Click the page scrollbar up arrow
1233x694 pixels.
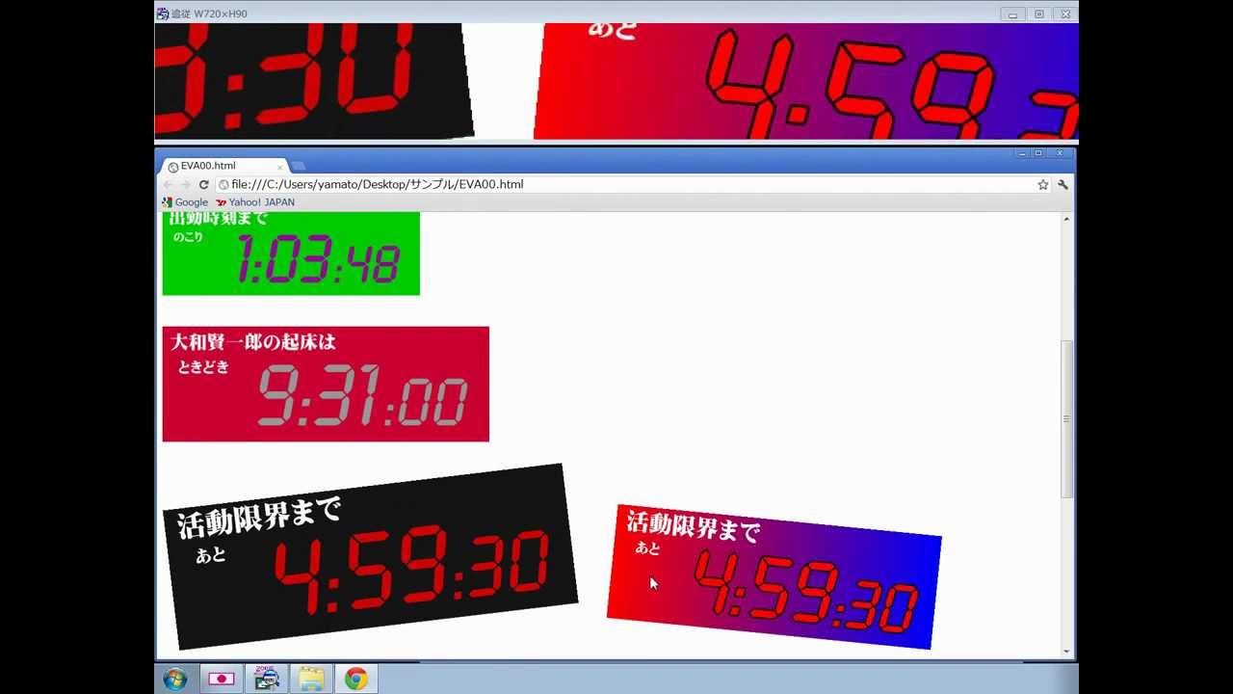(x=1066, y=219)
